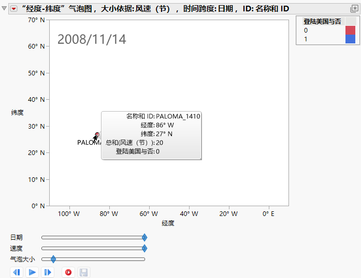
Task: Click the legend label 0
Action: [306, 30]
